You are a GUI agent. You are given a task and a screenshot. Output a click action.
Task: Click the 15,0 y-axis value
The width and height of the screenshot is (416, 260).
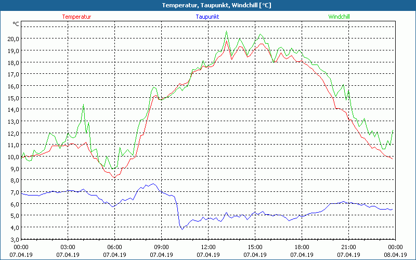[14, 98]
